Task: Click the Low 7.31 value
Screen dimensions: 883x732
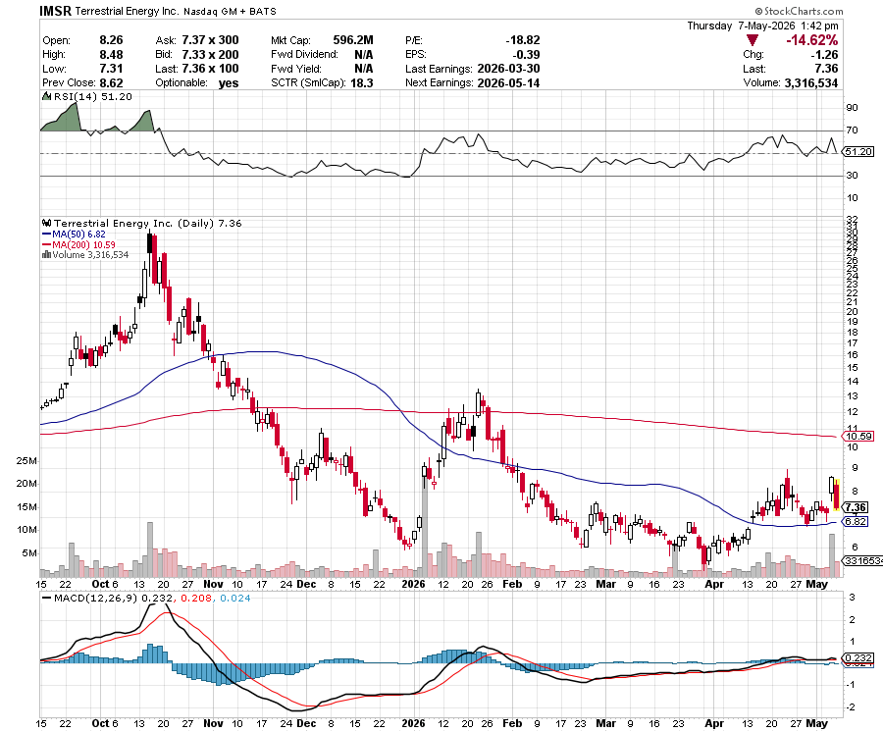Action: [111, 69]
